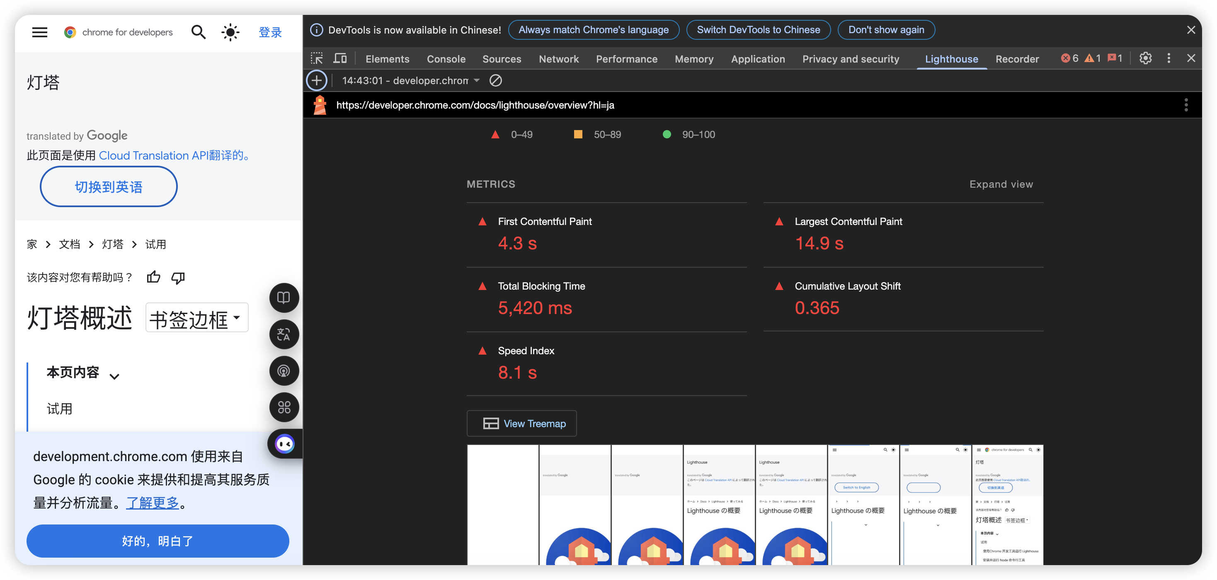Open the Lighthouse report URL link
This screenshot has width=1217, height=580.
475,105
